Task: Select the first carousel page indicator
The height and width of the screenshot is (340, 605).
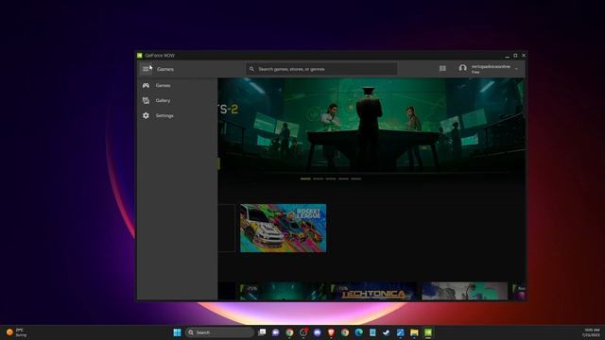Action: 305,178
